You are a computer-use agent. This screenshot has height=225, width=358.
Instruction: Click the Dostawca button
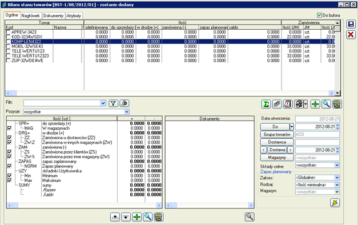coord(277,142)
